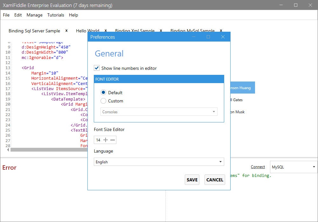
Task: Select the Gates list item in preview
Action: [x=237, y=100]
